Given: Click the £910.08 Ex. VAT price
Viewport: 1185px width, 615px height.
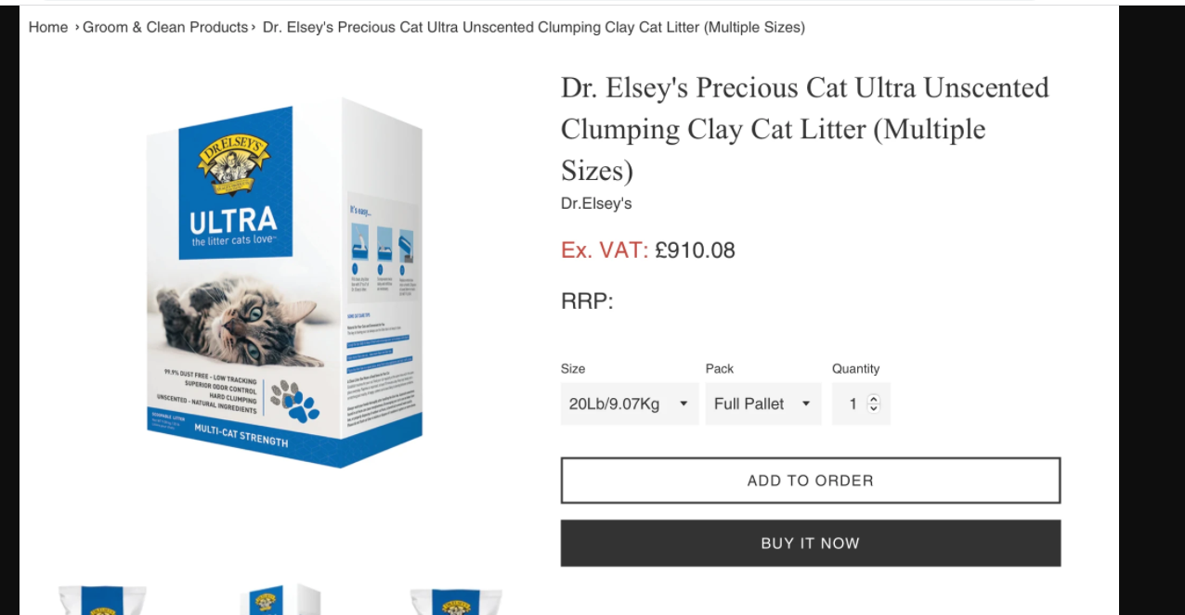Looking at the screenshot, I should tap(695, 250).
